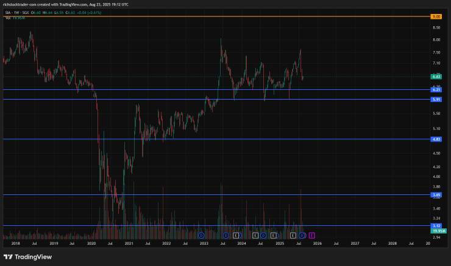Select the orange horizontal line at 9.00
451x266 pixels.
(x=216, y=16)
